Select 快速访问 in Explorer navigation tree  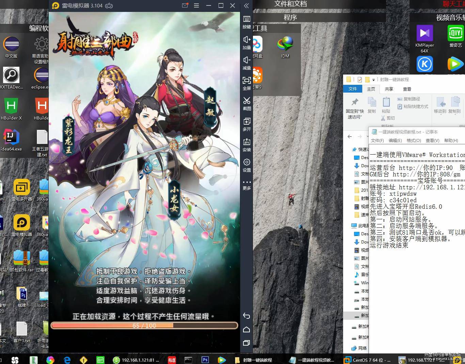361,149
